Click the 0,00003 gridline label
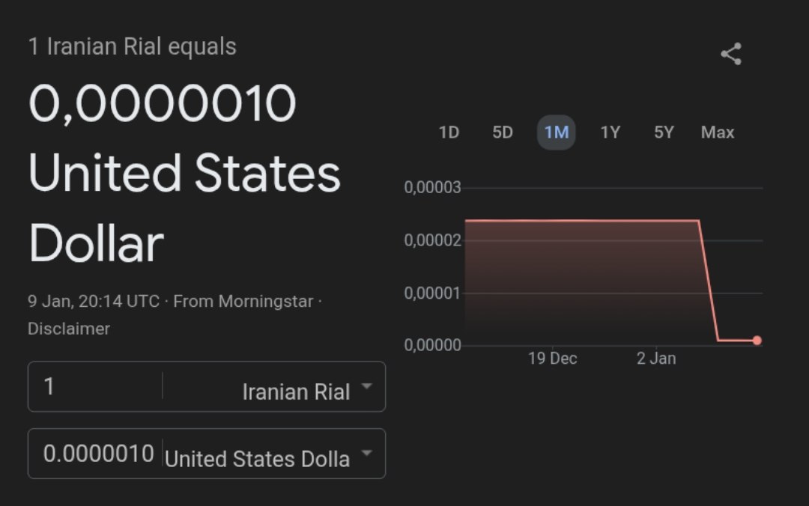Screen dimensions: 809x506 431,187
